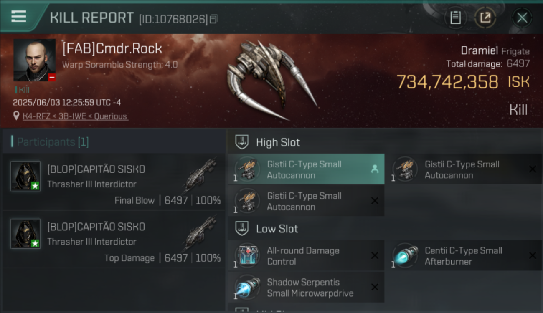
Task: Copy the kill report ID icon
Action: point(213,19)
